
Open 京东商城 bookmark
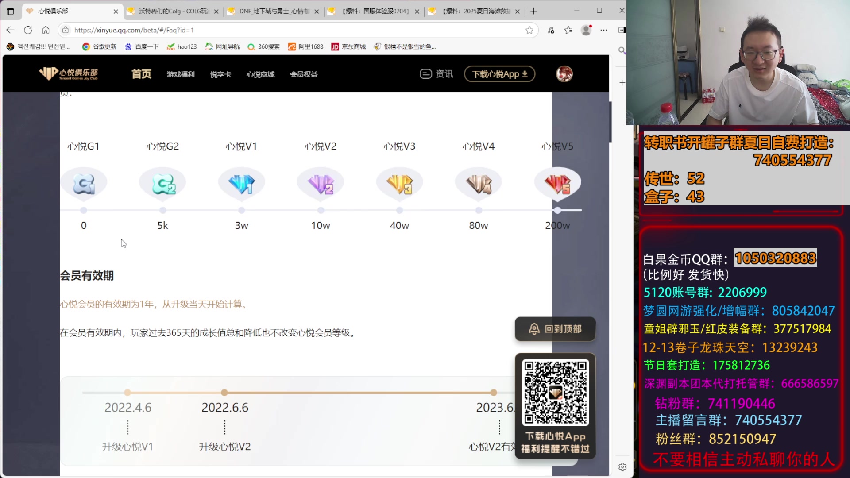tap(349, 46)
